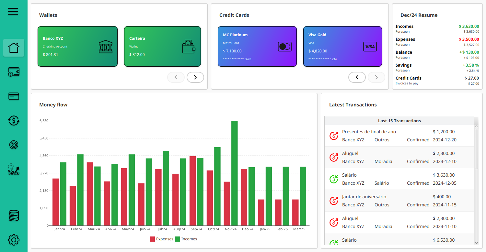Click the Nov/24 incomes bar

234,173
